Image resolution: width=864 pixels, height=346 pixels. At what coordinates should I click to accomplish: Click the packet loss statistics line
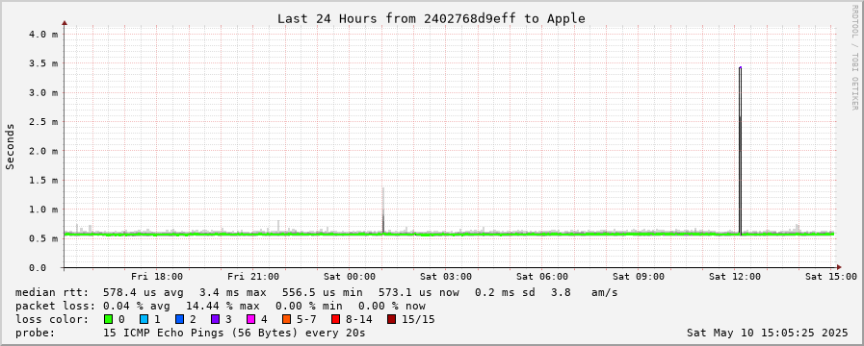pyautogui.click(x=221, y=306)
